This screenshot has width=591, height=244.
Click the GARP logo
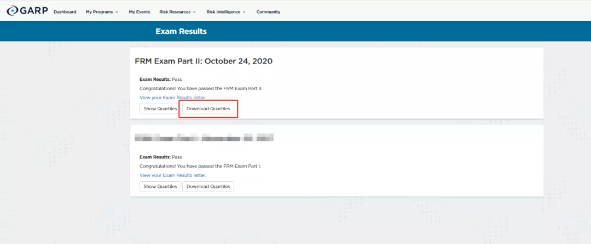27,11
